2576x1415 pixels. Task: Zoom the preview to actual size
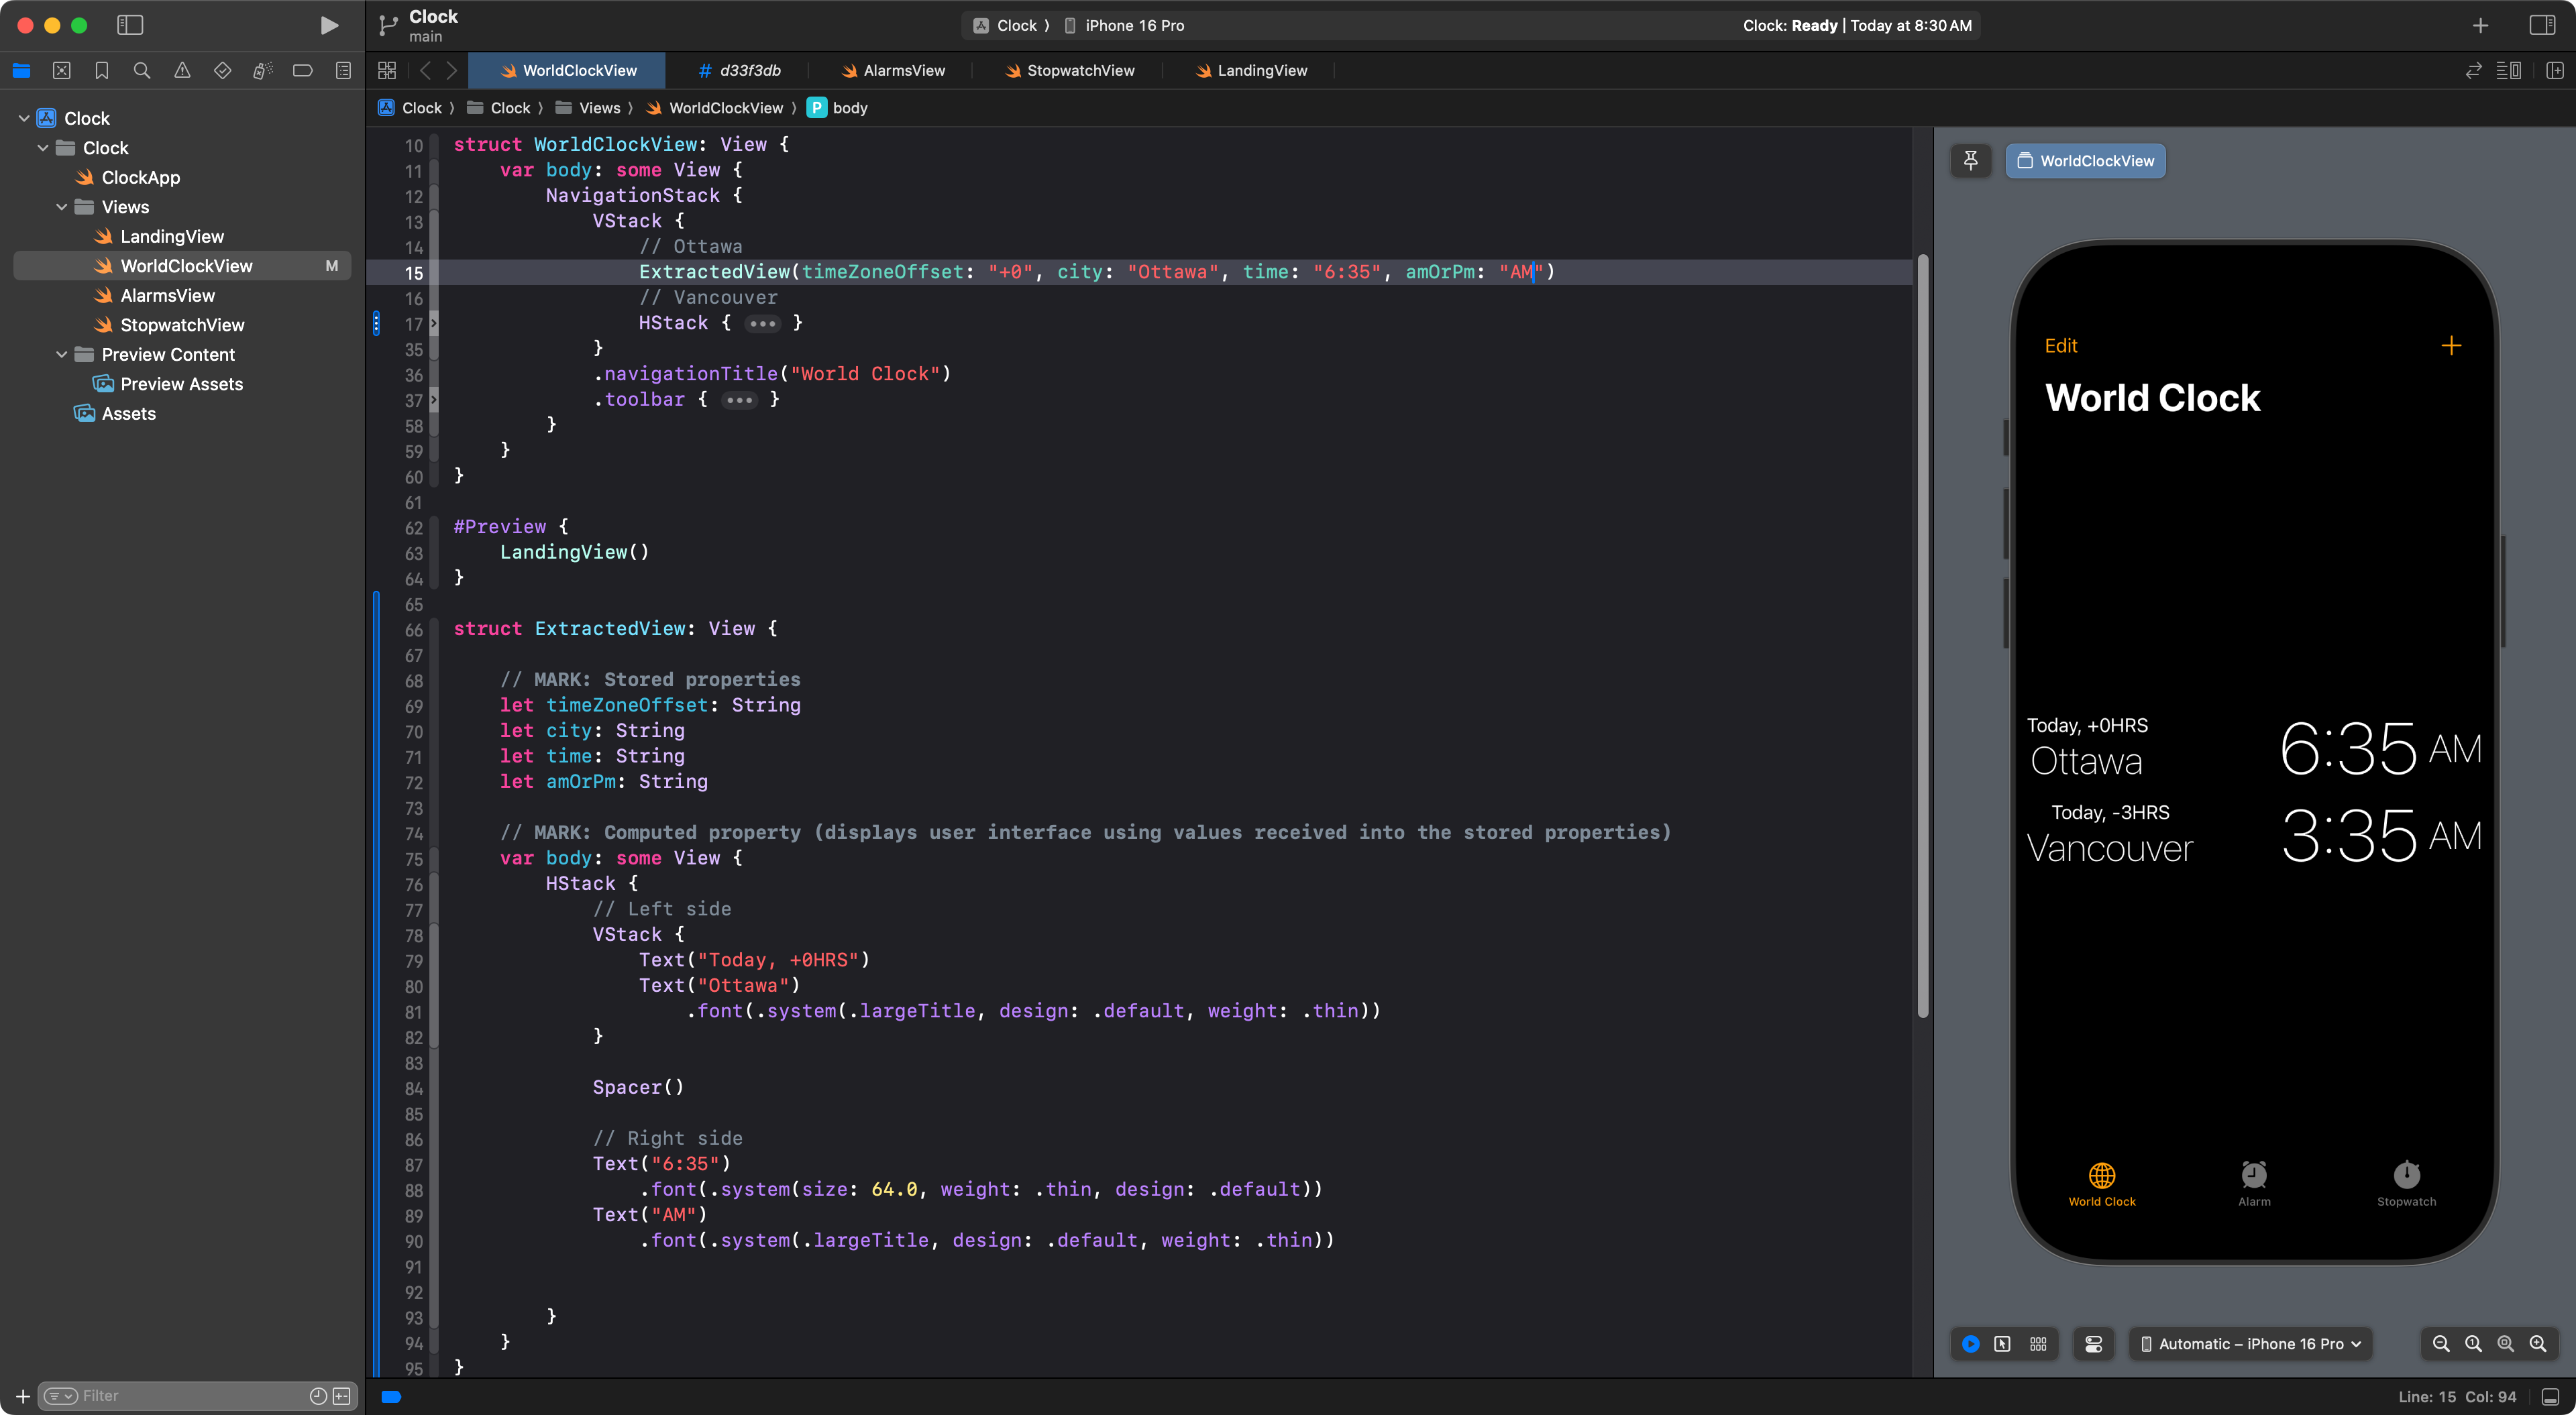pyautogui.click(x=2473, y=1344)
